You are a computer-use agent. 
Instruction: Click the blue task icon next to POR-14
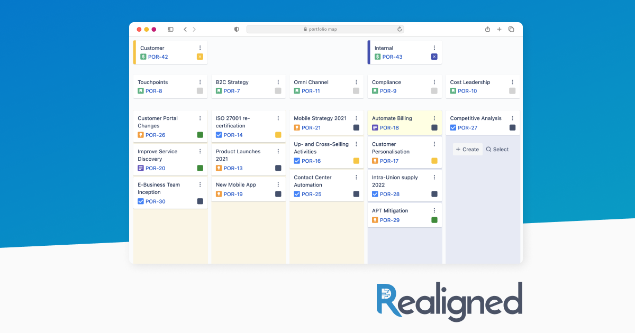coord(219,135)
